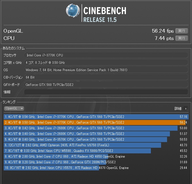The image size is (192, 184).
Task: Select rank 1 entry scoring 57.16
Action: 96,117
